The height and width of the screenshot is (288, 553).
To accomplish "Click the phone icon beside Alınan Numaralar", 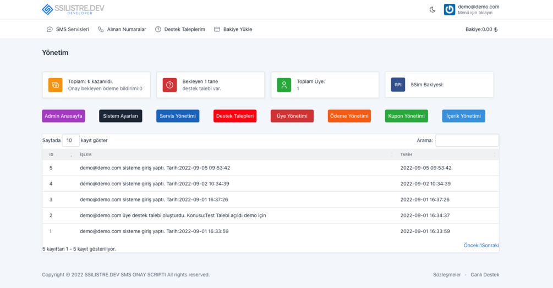I will pyautogui.click(x=101, y=29).
